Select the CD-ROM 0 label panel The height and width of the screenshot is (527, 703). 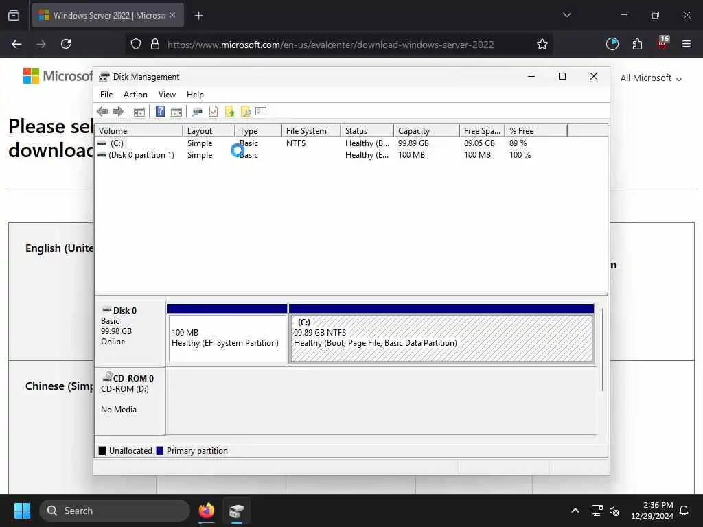click(130, 401)
